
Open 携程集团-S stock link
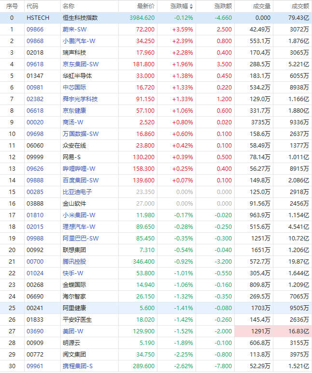(78, 366)
